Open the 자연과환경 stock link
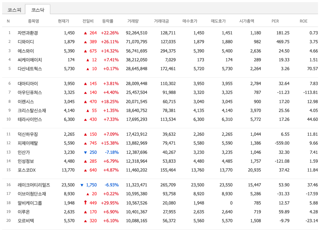The image size is (323, 230). (28, 33)
